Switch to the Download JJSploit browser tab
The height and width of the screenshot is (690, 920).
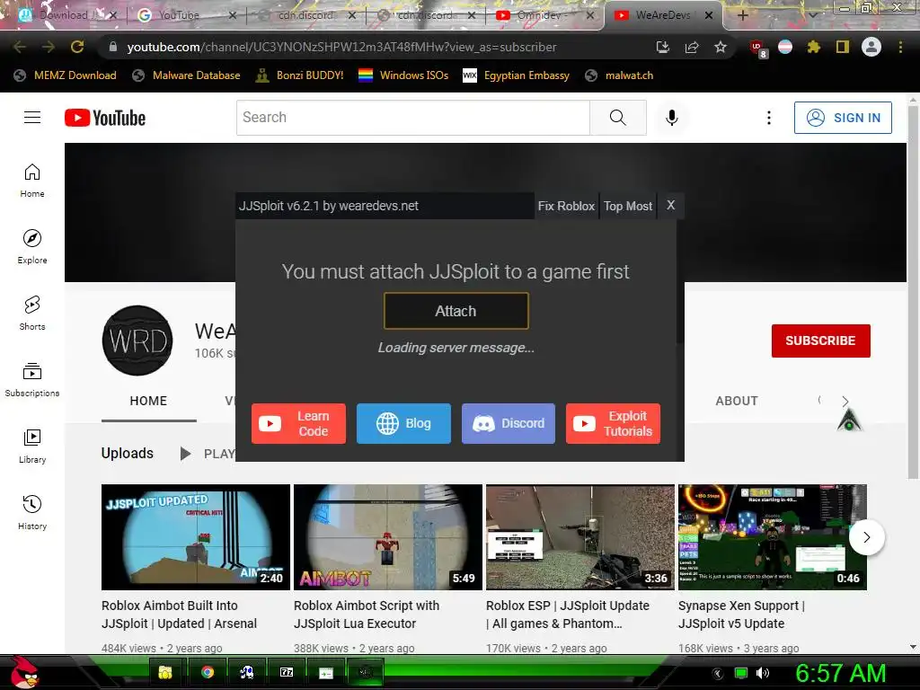coord(66,15)
